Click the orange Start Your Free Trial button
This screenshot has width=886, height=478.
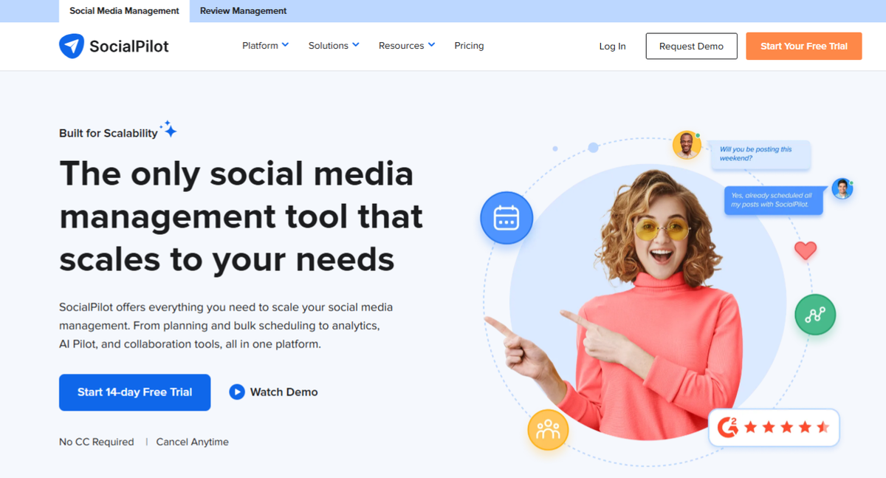tap(804, 46)
